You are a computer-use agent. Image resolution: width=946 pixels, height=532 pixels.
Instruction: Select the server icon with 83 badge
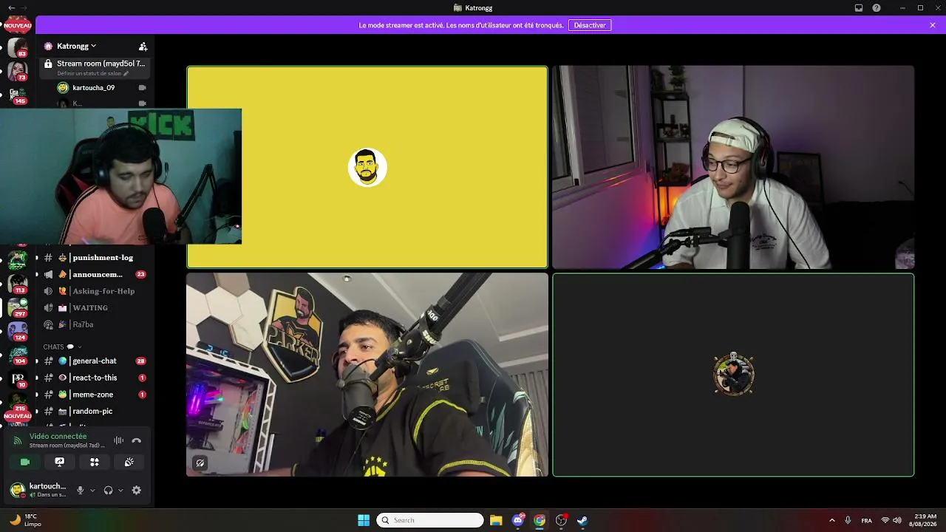point(18,48)
